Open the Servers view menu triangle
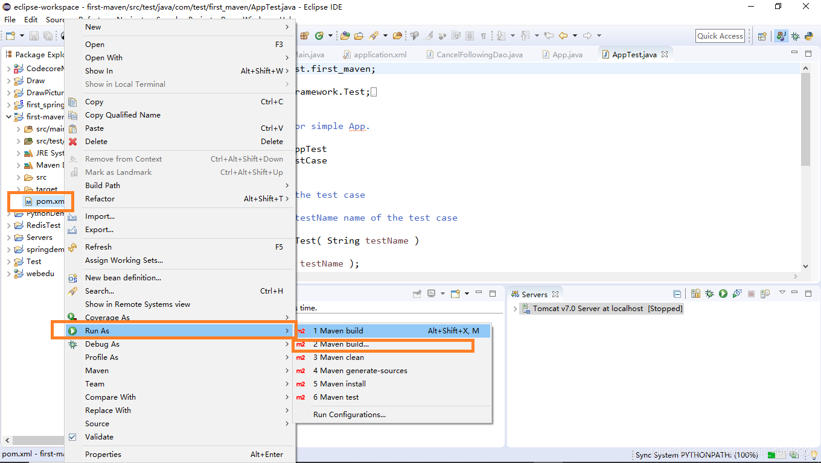The height and width of the screenshot is (463, 821). pyautogui.click(x=782, y=292)
